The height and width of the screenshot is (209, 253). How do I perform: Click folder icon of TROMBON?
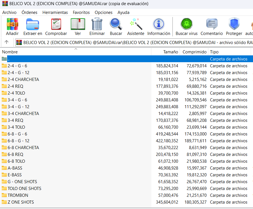(4, 195)
